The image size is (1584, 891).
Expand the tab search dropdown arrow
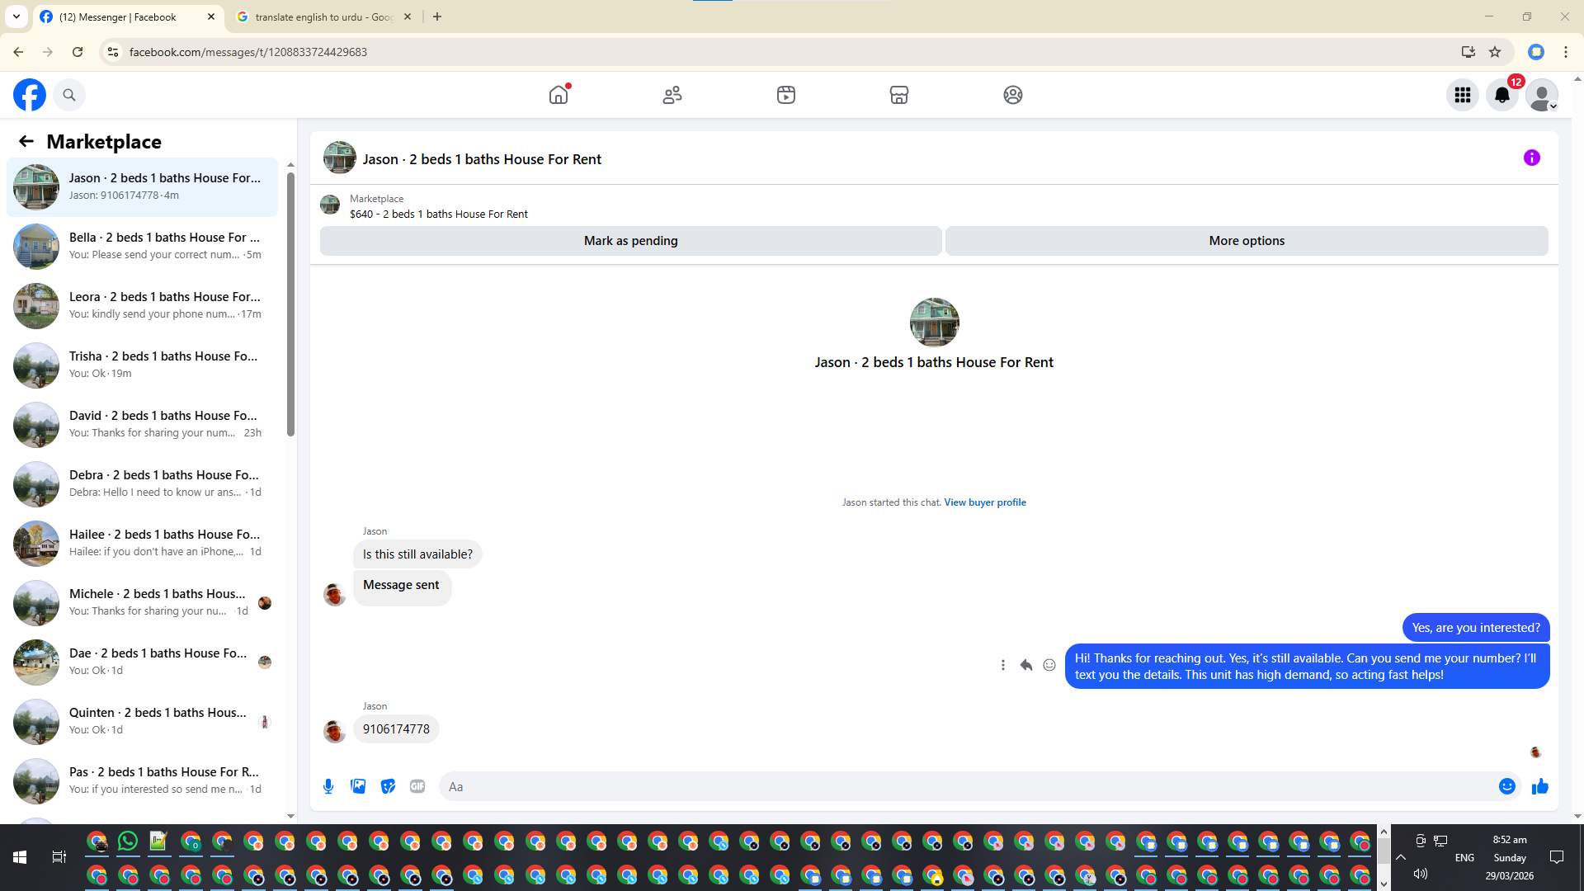tap(16, 16)
